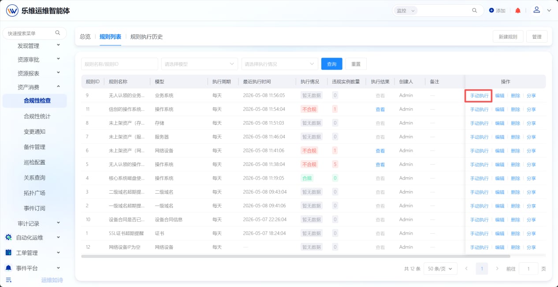Switch to the 总览 tab
This screenshot has height=287, width=558.
tap(85, 37)
